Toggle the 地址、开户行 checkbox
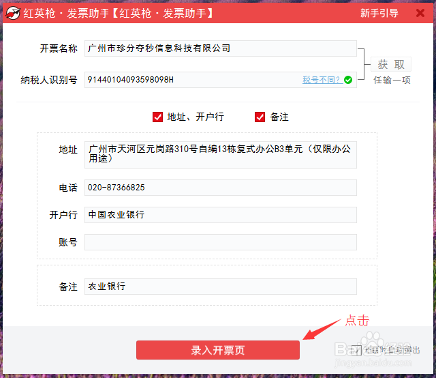Viewport: 436px width, 378px height. click(157, 117)
